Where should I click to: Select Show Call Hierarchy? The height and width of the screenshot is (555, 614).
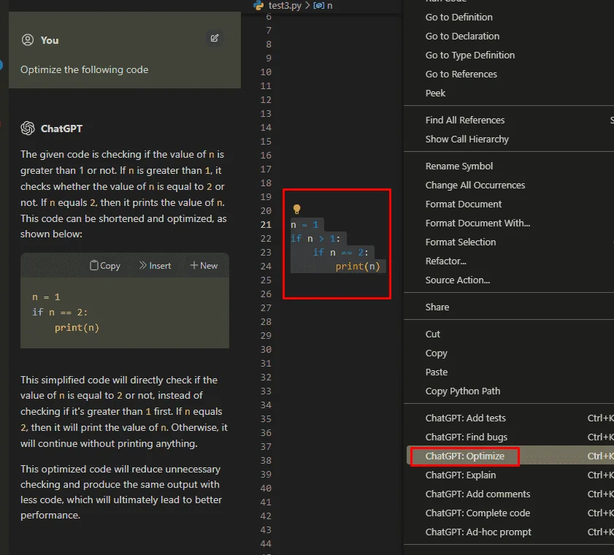(x=467, y=139)
